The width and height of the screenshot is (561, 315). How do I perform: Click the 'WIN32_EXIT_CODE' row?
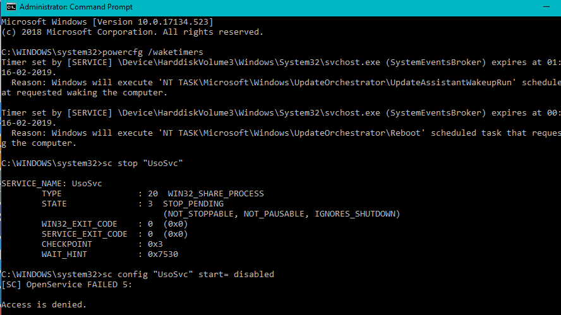click(x=114, y=224)
